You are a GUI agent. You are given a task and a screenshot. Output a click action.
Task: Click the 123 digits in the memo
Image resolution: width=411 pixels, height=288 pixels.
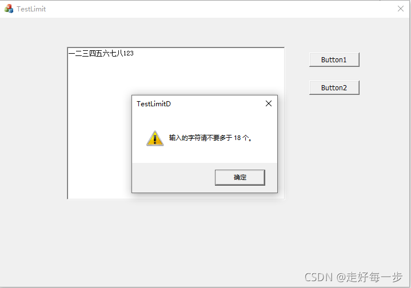pyautogui.click(x=129, y=54)
